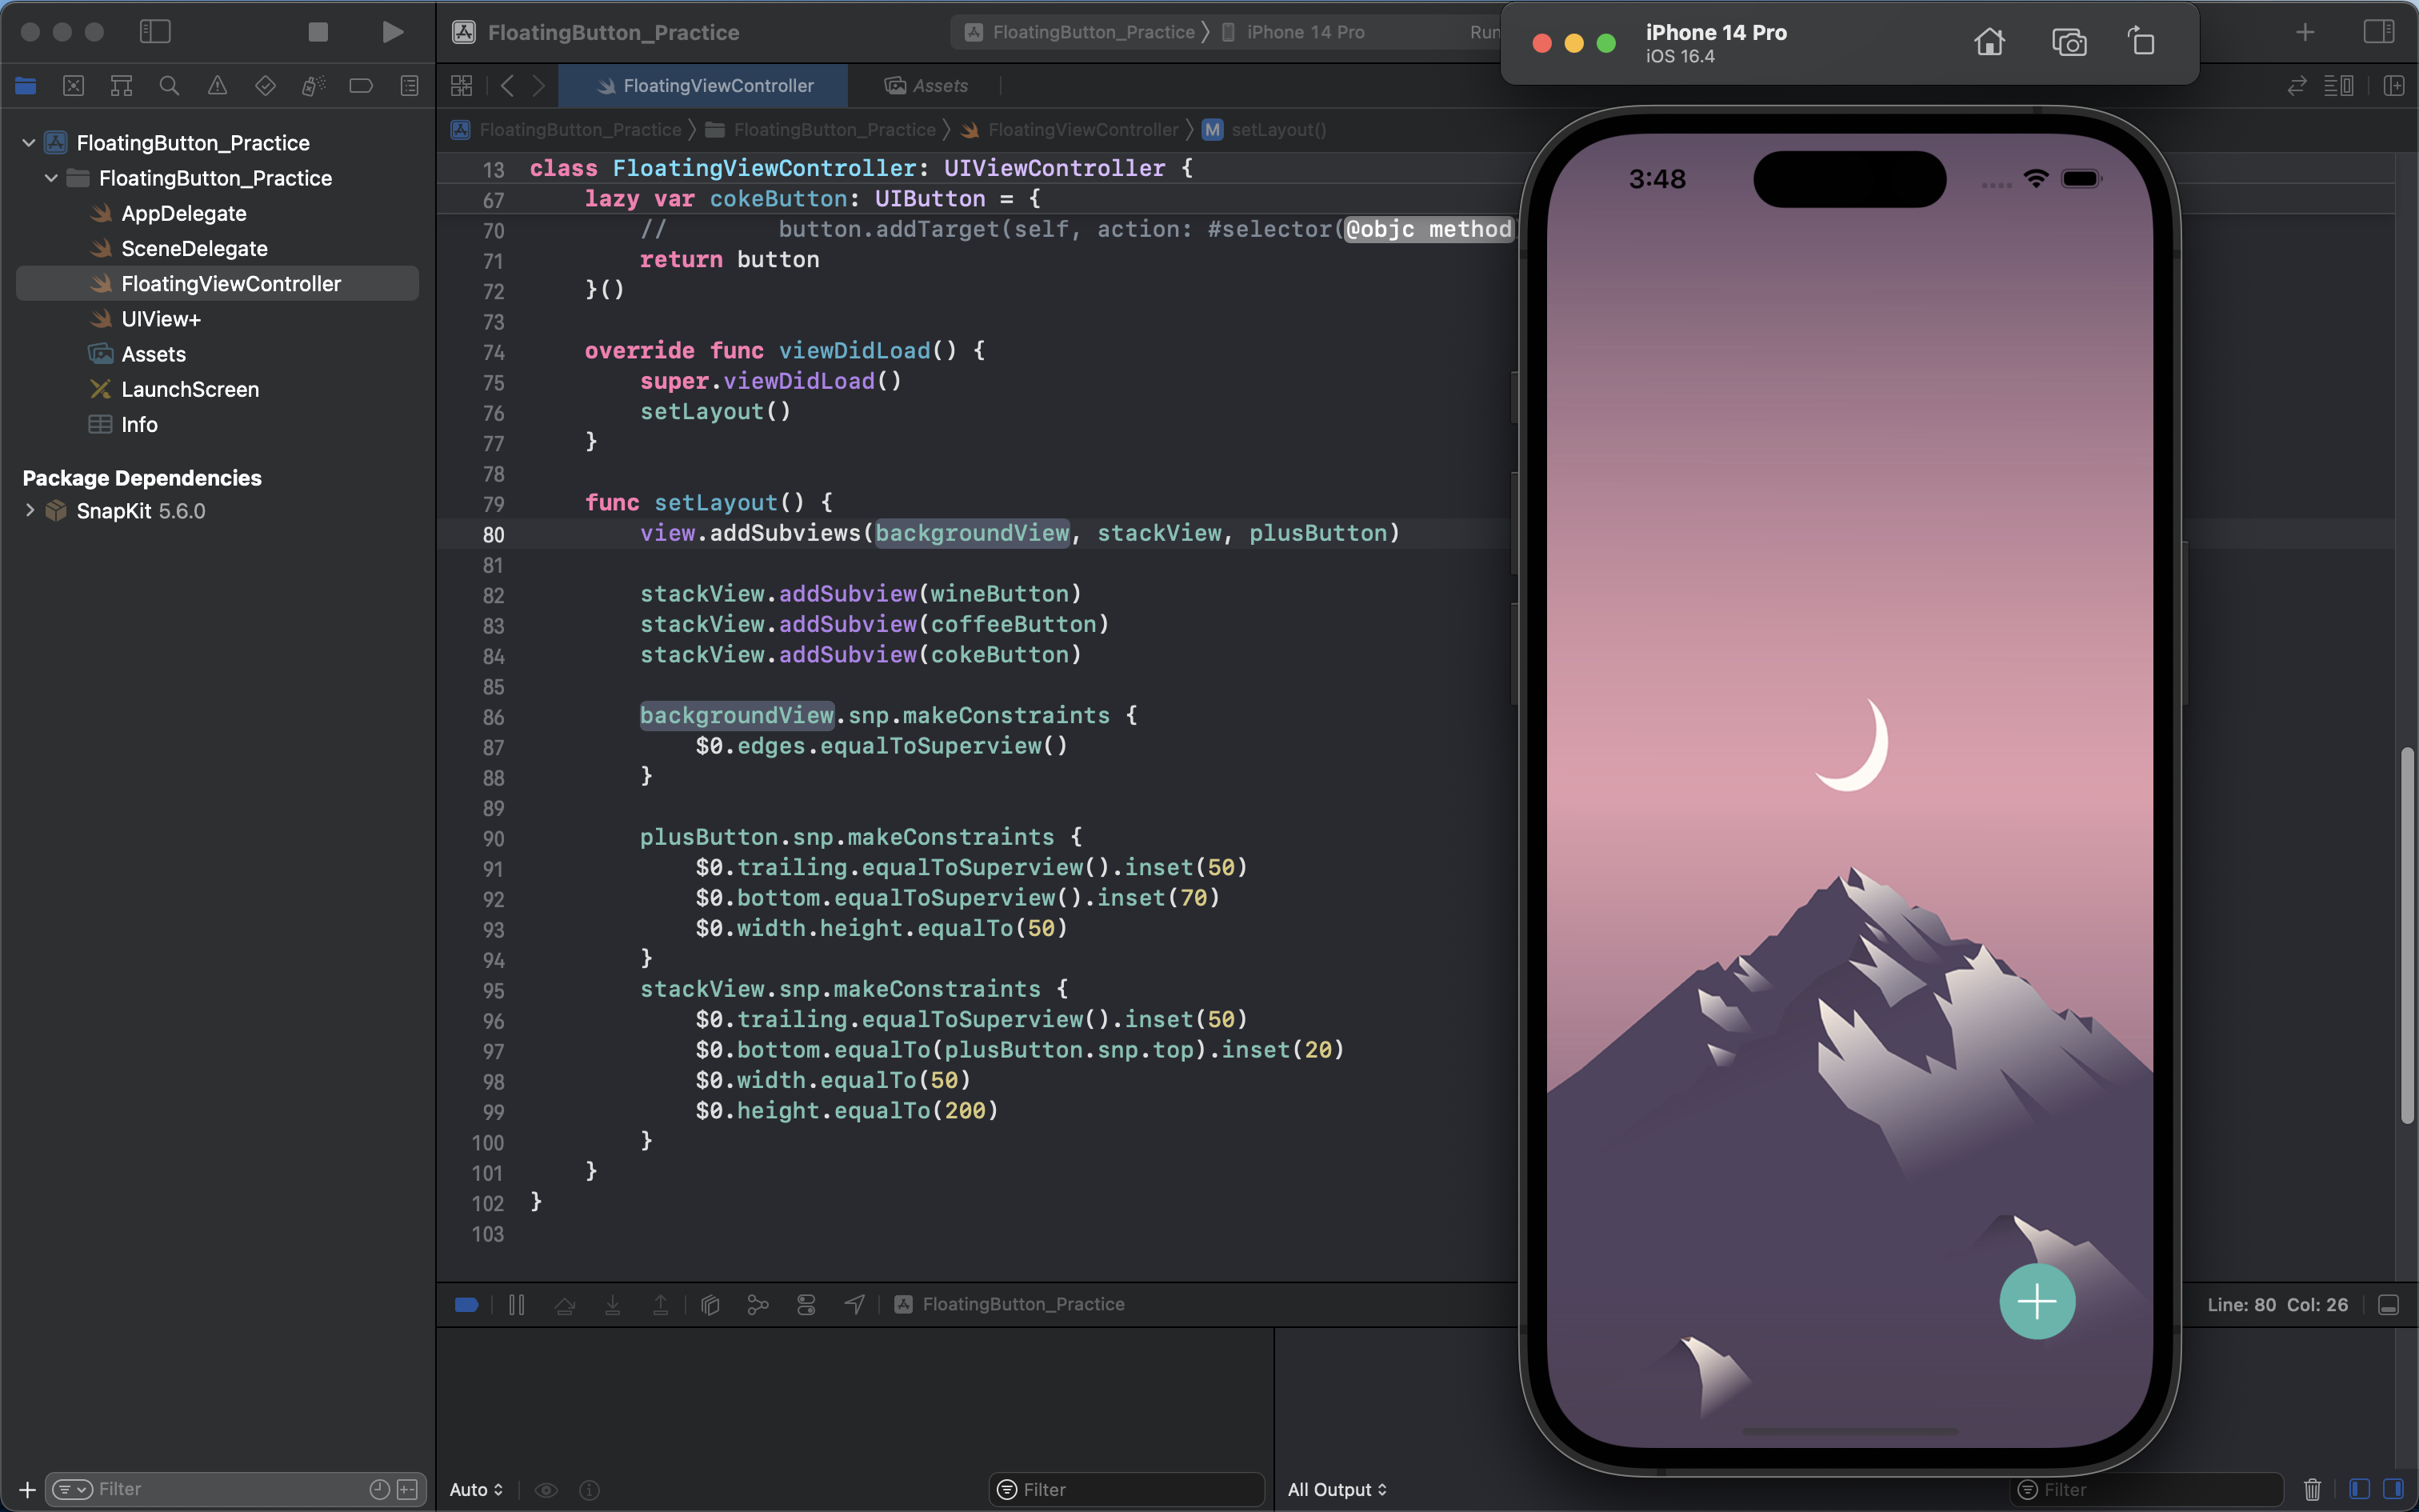This screenshot has width=2419, height=1512.
Task: Toggle the inspectors panel on right
Action: tap(2378, 32)
